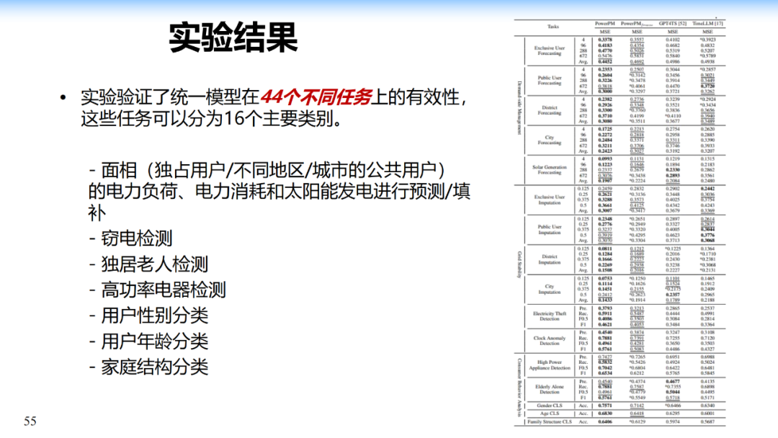Click the bullet '- 用户年龄分类'

click(x=148, y=341)
